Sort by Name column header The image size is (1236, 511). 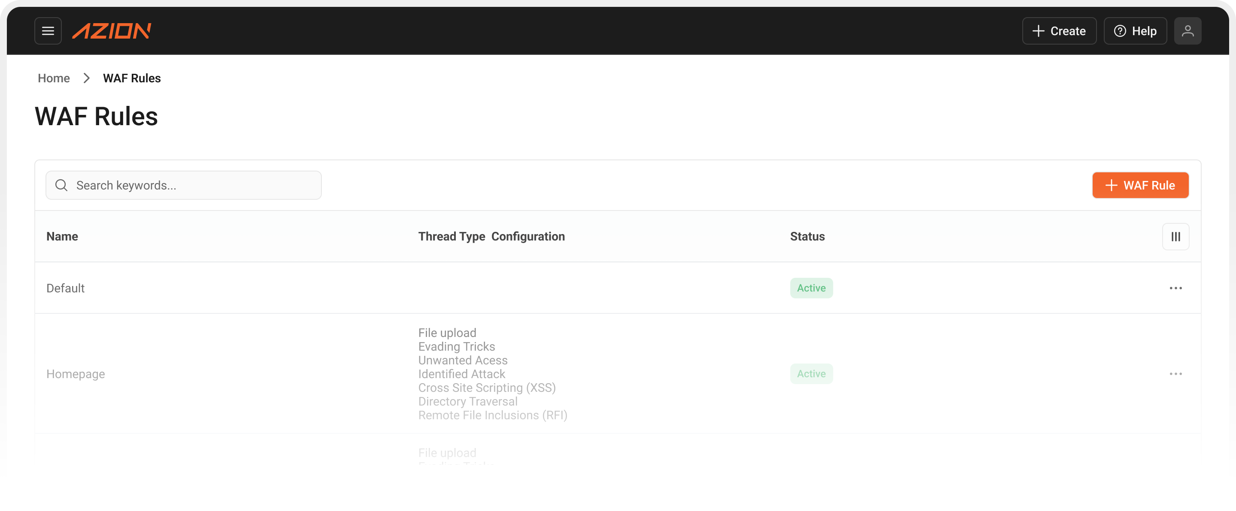(62, 236)
